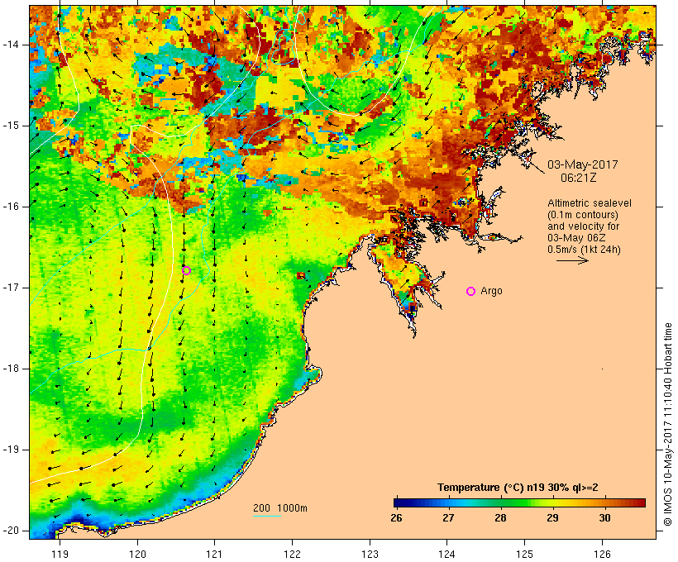This screenshot has width=678, height=562.
Task: Click the dark blue 26 degree colorbar end
Action: click(x=399, y=502)
